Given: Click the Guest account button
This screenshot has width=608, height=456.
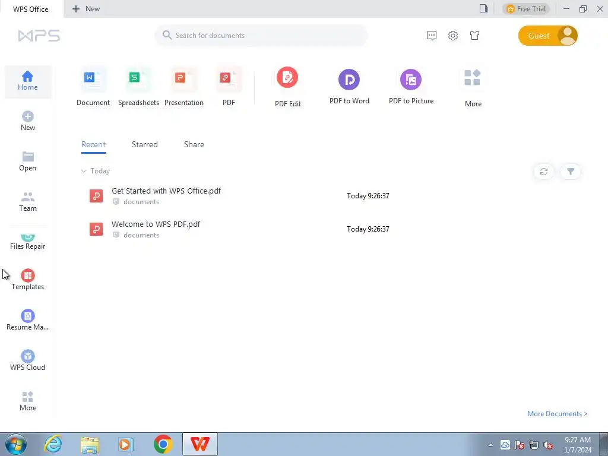Looking at the screenshot, I should [x=547, y=36].
